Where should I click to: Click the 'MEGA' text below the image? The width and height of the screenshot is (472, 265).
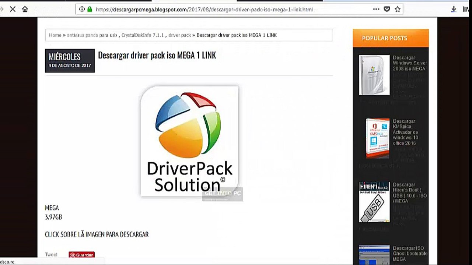point(52,208)
